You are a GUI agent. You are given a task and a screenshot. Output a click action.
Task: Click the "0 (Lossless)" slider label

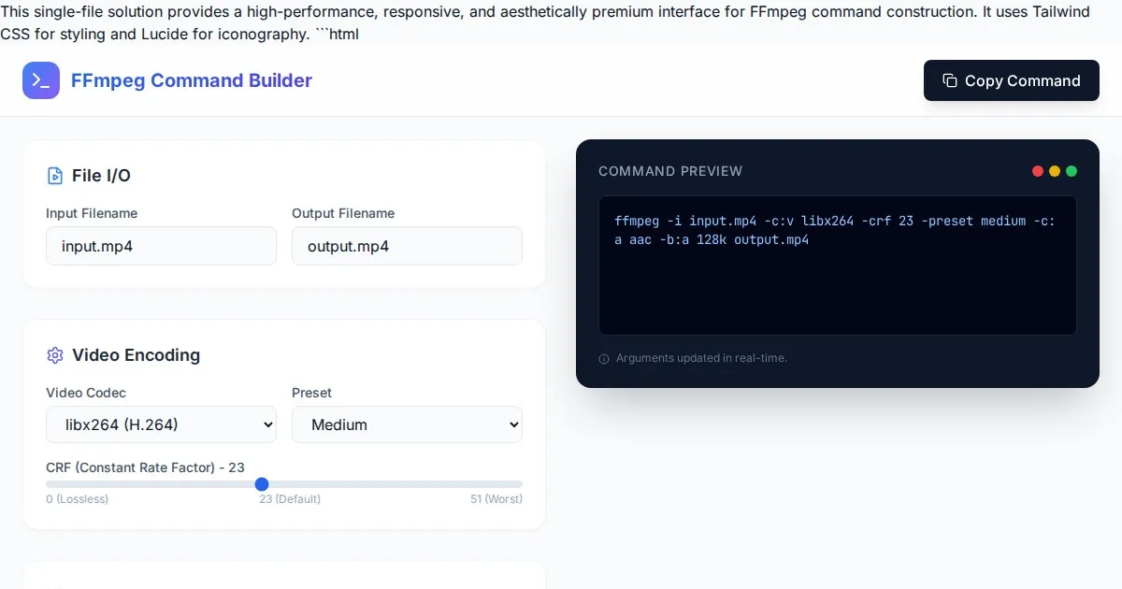pyautogui.click(x=78, y=499)
